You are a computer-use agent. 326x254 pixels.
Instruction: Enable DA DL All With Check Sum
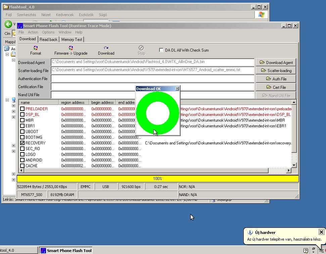point(161,50)
